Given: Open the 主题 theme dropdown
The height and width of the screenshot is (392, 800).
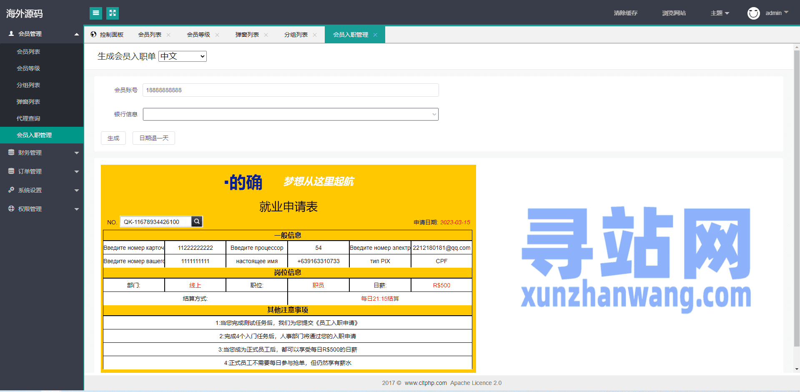Looking at the screenshot, I should pos(720,13).
